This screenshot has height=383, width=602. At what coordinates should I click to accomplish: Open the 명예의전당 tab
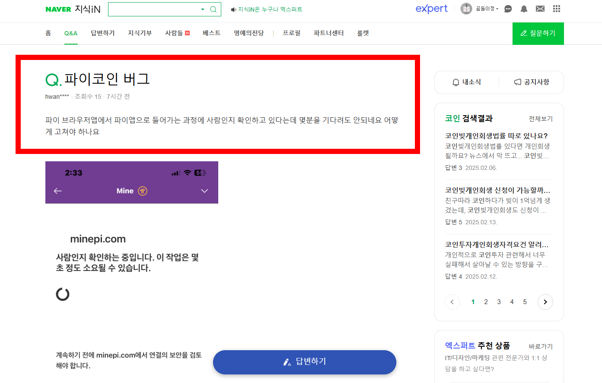coord(249,33)
